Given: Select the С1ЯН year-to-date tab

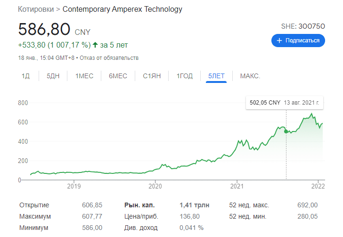Looking at the screenshot, I should coord(152,76).
